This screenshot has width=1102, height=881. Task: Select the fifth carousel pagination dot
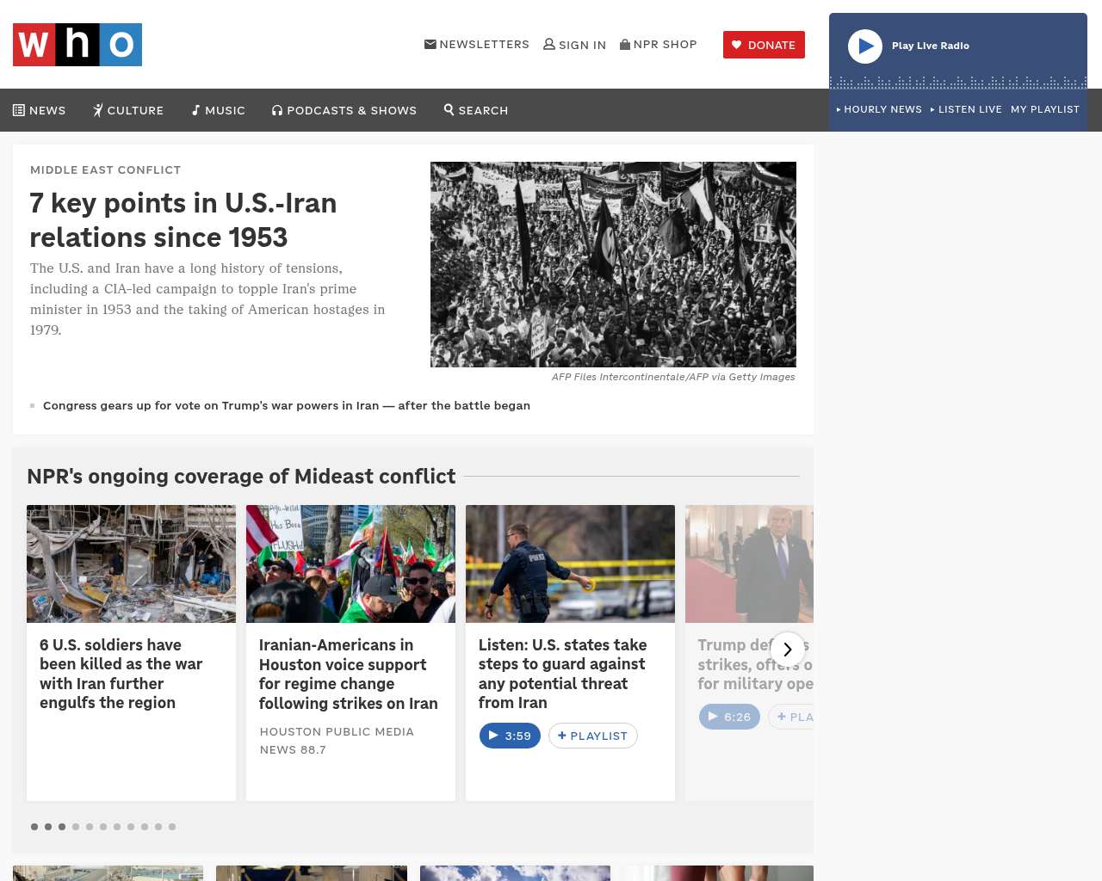90,827
